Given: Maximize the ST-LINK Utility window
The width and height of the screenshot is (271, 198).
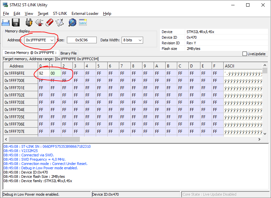Looking at the screenshot, I should [x=248, y=5].
